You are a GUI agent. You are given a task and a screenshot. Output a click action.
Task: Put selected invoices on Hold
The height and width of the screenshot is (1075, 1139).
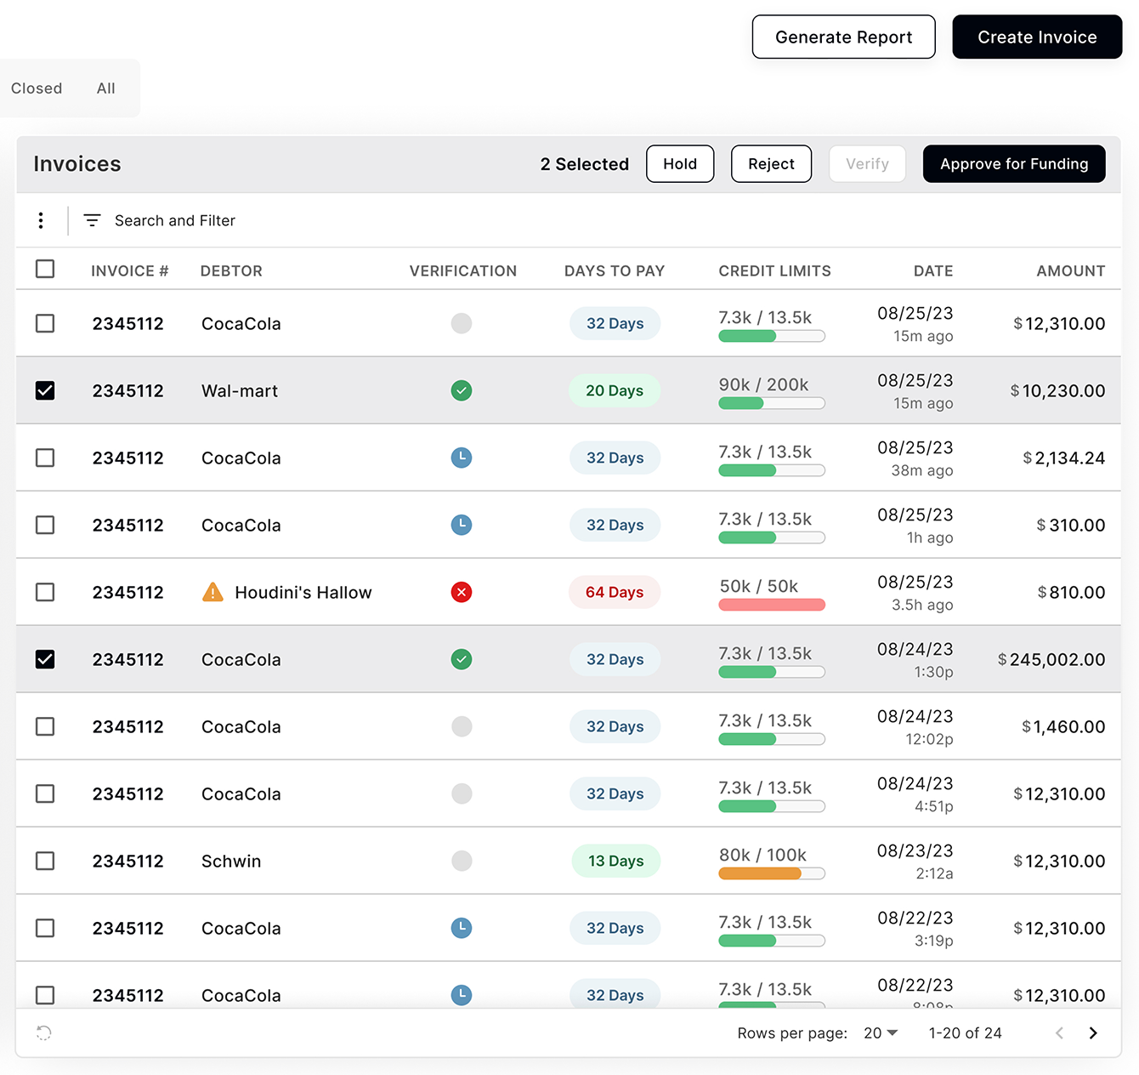pyautogui.click(x=679, y=163)
